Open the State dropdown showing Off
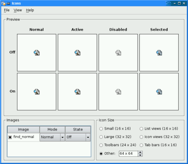The image size is (188, 164). (x=78, y=137)
